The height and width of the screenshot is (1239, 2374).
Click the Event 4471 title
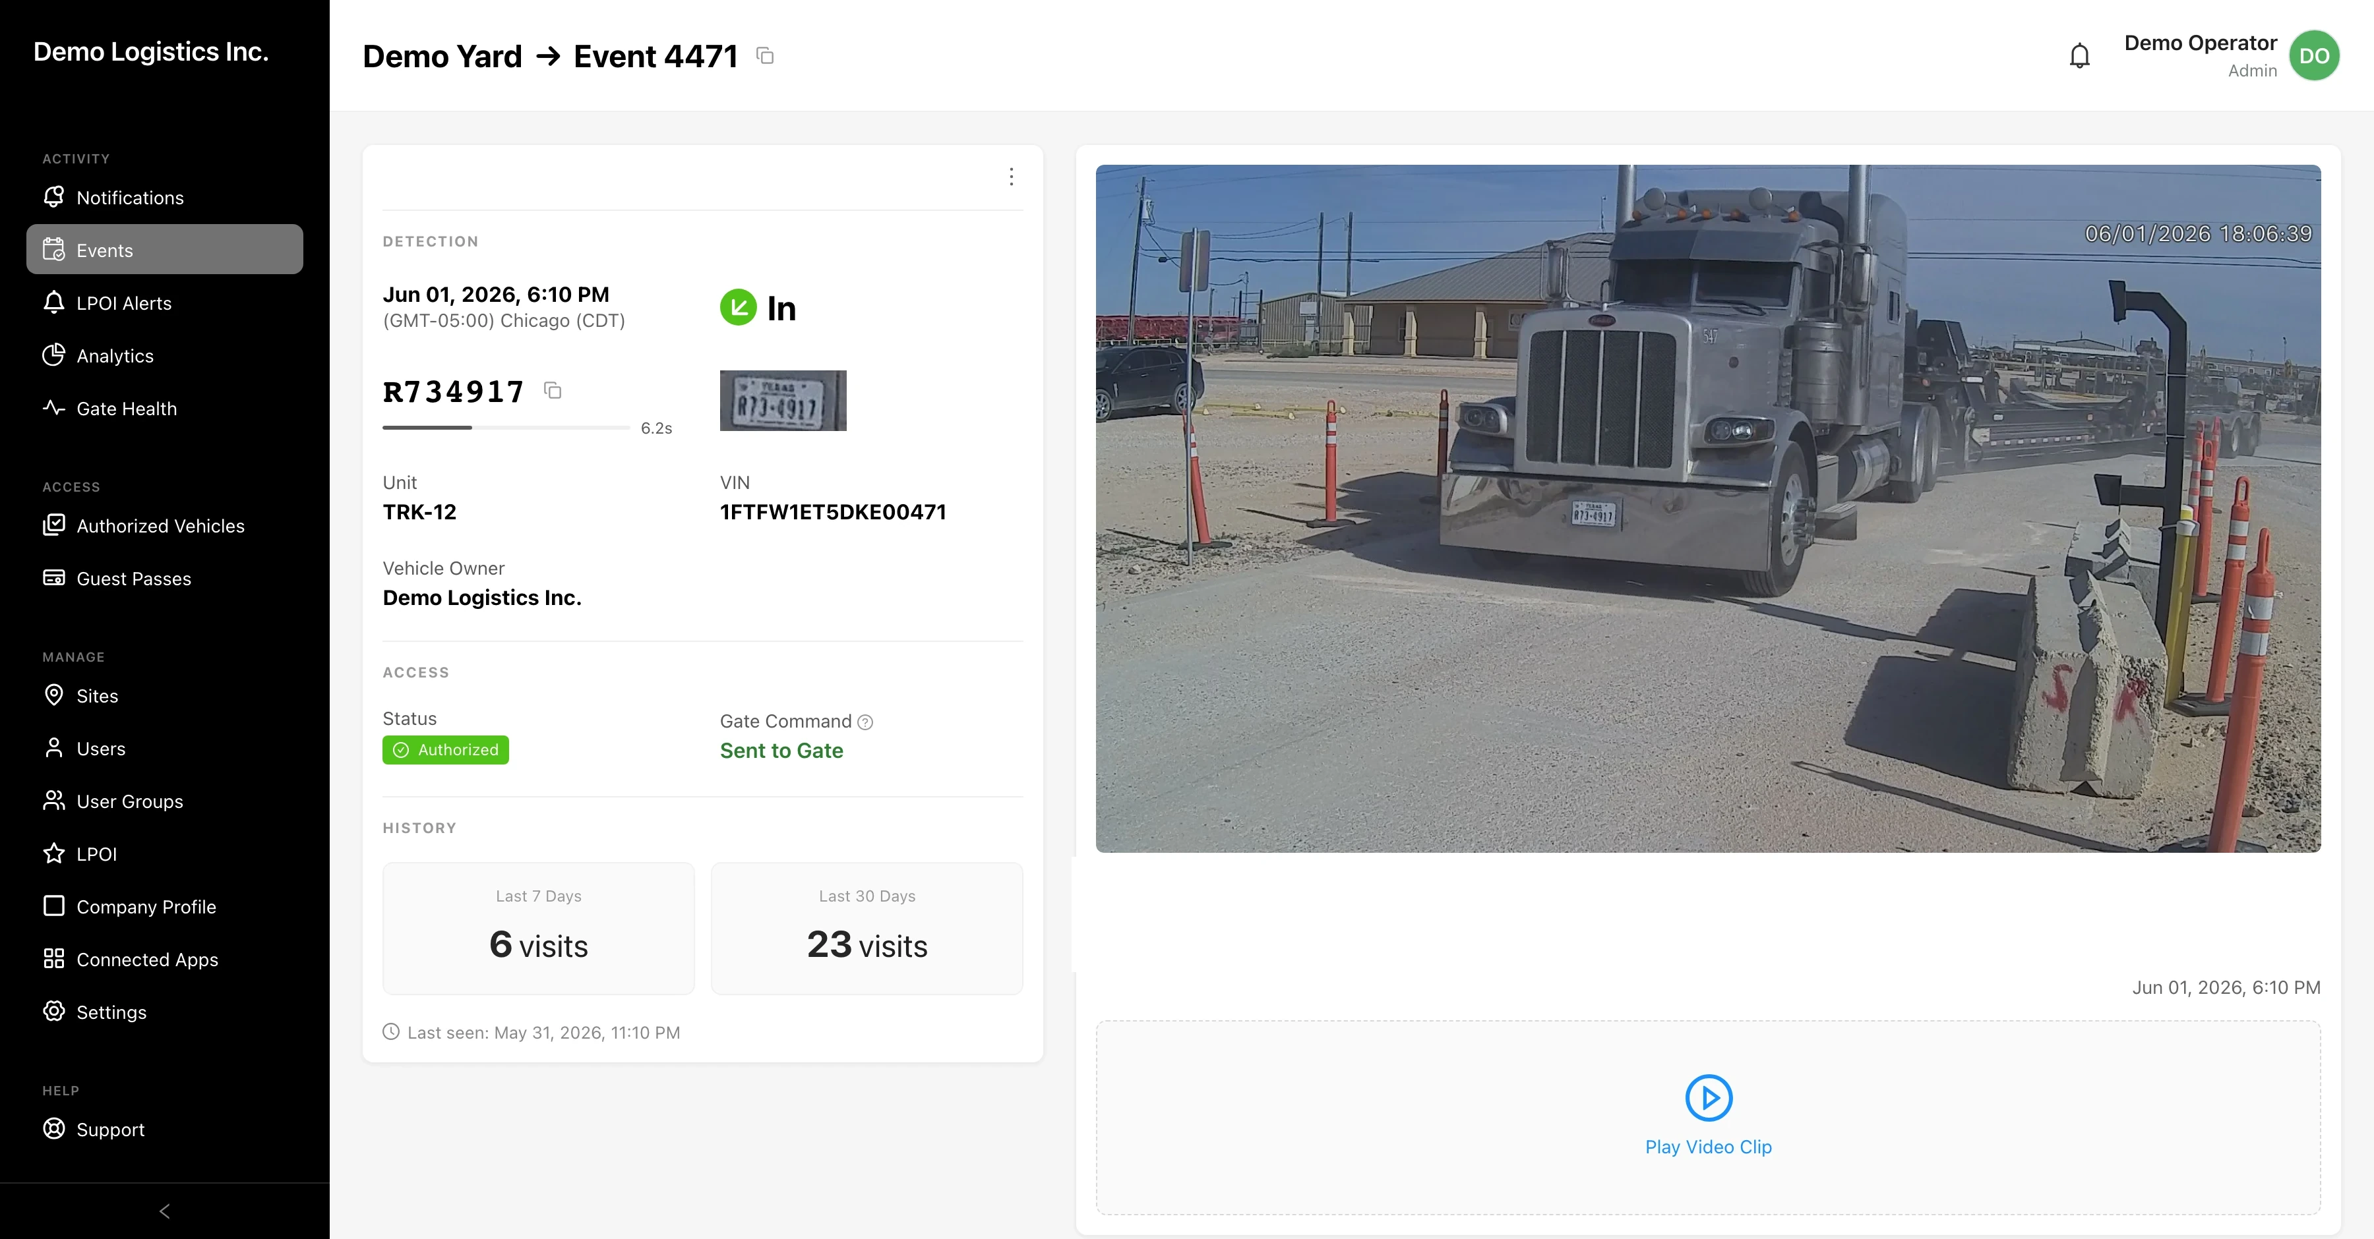655,56
